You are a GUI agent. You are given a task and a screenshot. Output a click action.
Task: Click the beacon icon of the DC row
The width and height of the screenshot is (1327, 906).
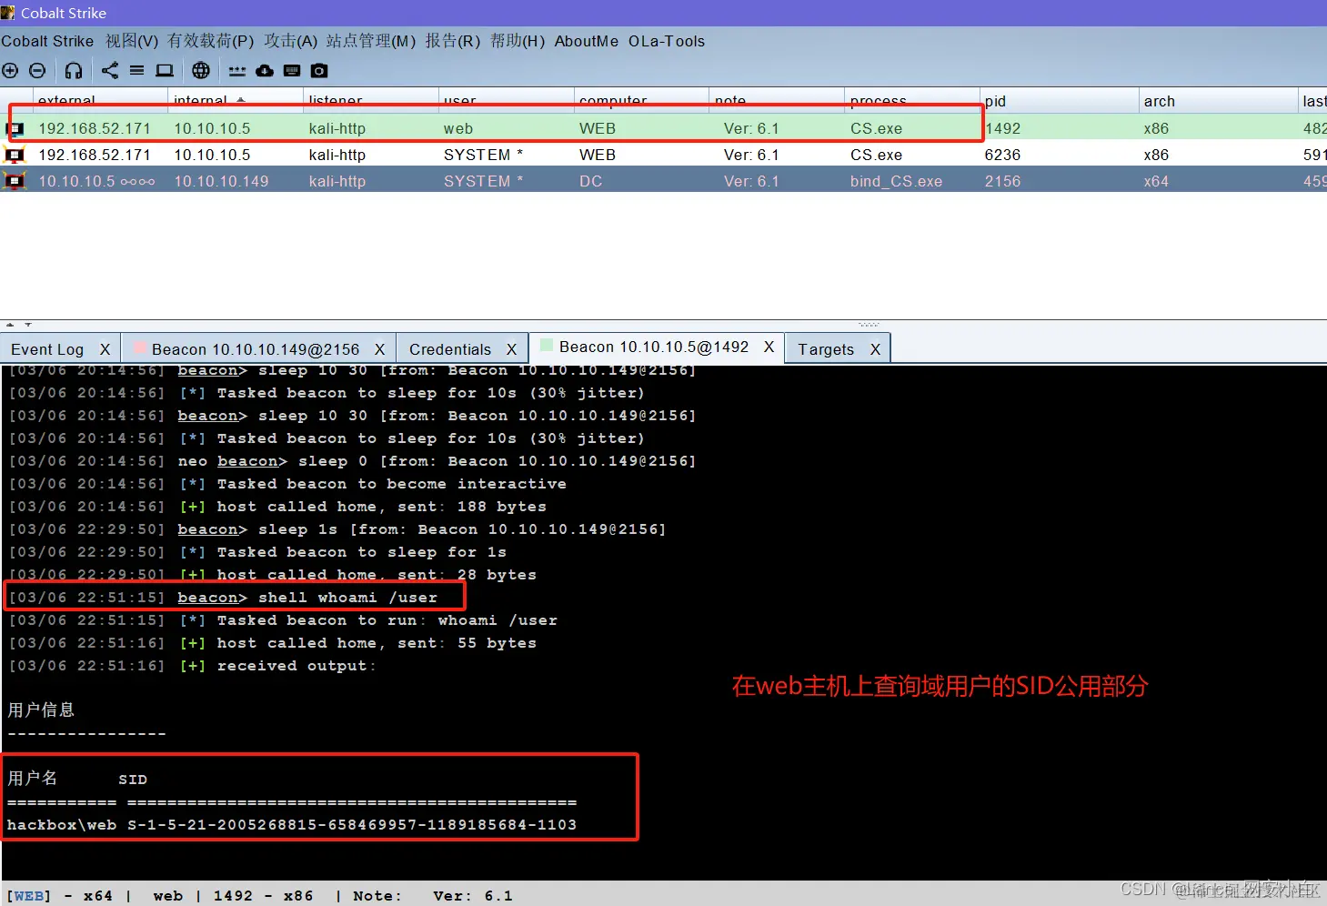tap(15, 181)
